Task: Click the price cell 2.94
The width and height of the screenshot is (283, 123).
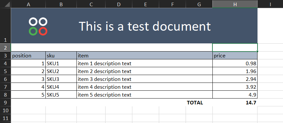Action: pos(235,79)
